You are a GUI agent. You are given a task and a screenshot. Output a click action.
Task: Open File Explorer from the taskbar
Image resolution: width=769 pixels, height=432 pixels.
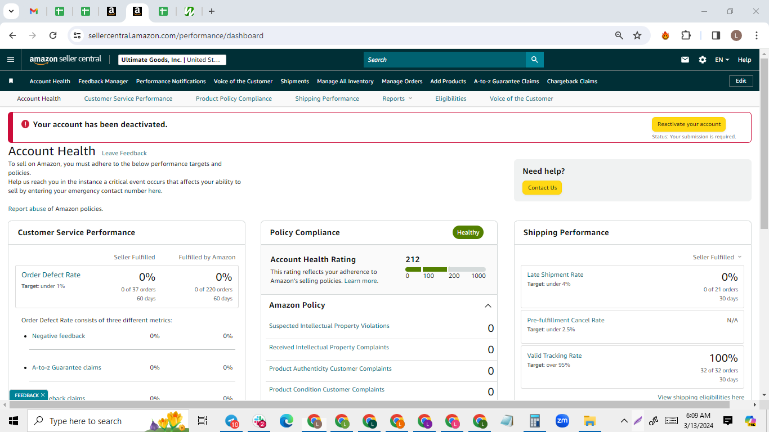pyautogui.click(x=589, y=421)
